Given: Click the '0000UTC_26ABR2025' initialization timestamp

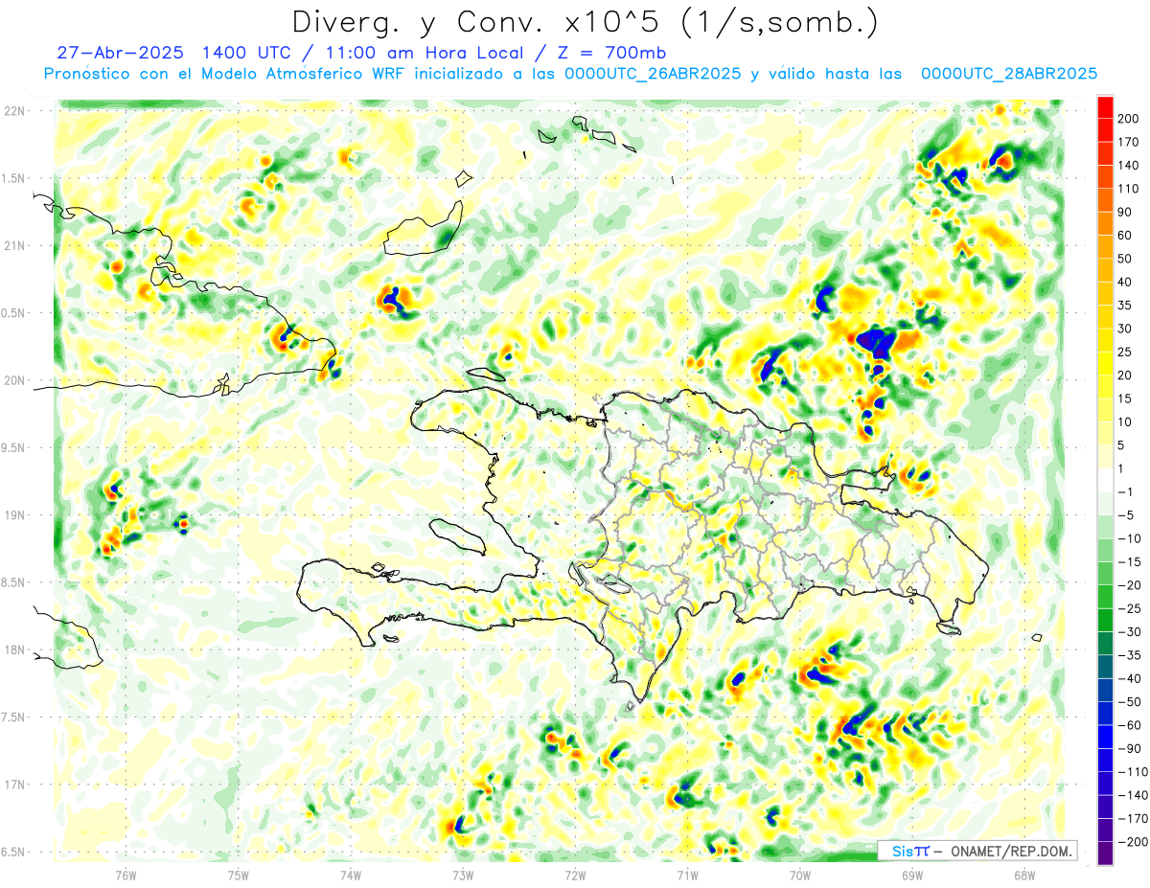Looking at the screenshot, I should tap(652, 74).
